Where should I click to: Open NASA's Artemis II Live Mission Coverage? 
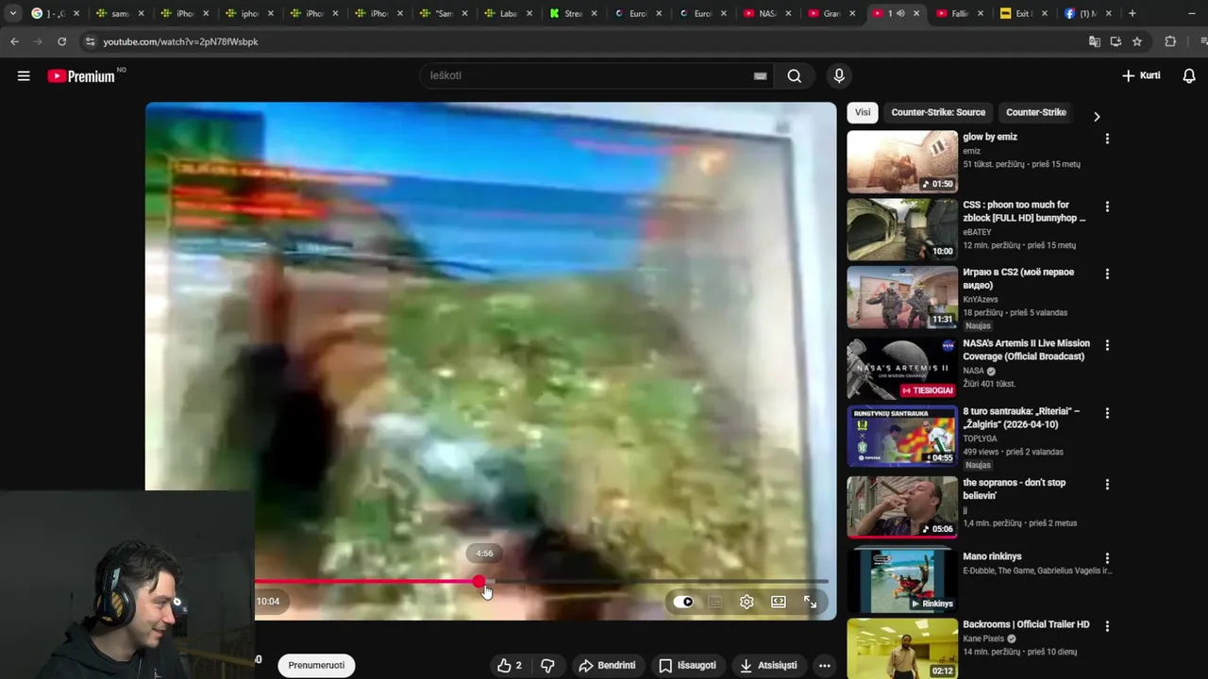1026,350
